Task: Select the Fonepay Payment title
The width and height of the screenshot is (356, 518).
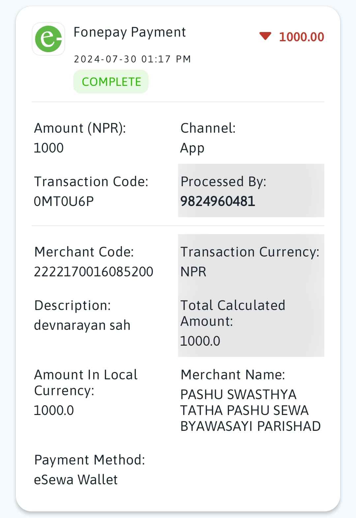Action: coord(130,32)
